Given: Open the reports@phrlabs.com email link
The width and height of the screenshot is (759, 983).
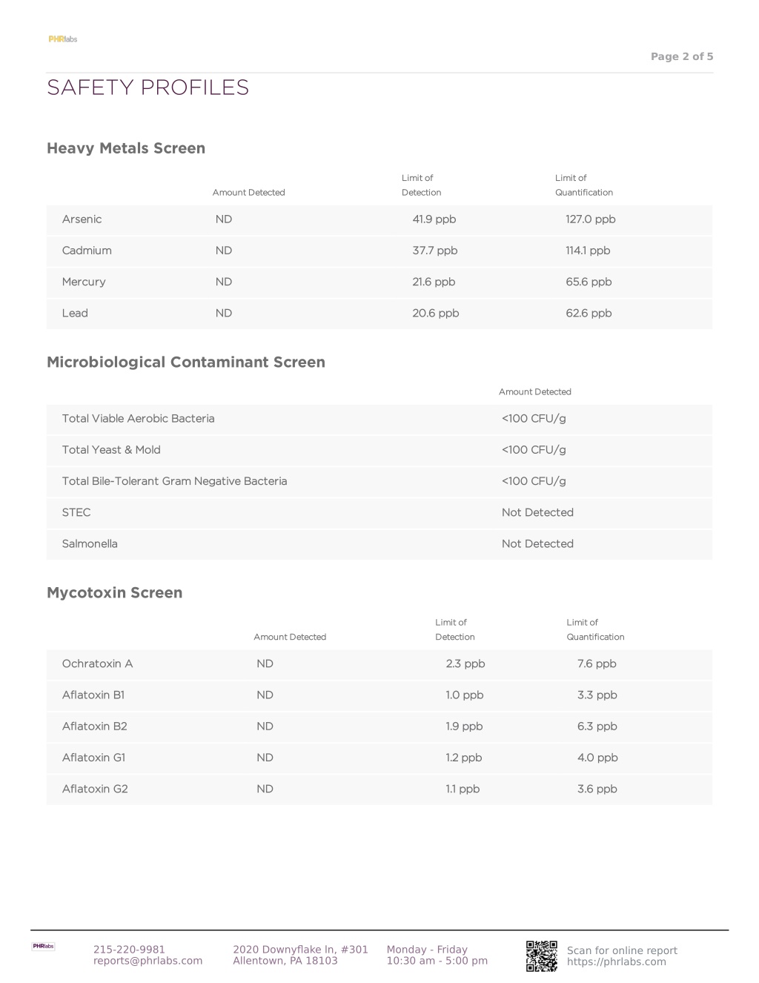Looking at the screenshot, I should (148, 961).
